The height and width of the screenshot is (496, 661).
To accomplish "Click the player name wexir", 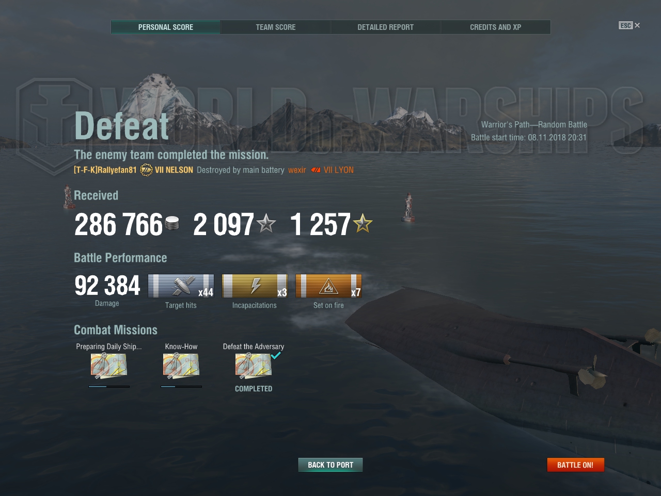I will 297,170.
